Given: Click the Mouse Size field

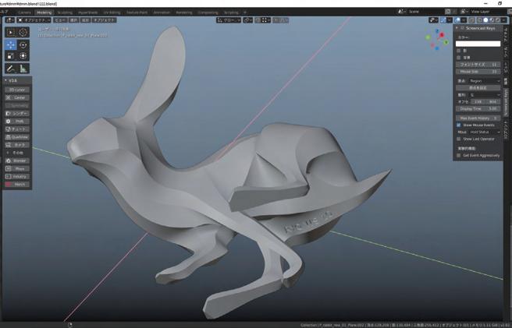Looking at the screenshot, I should click(x=478, y=72).
